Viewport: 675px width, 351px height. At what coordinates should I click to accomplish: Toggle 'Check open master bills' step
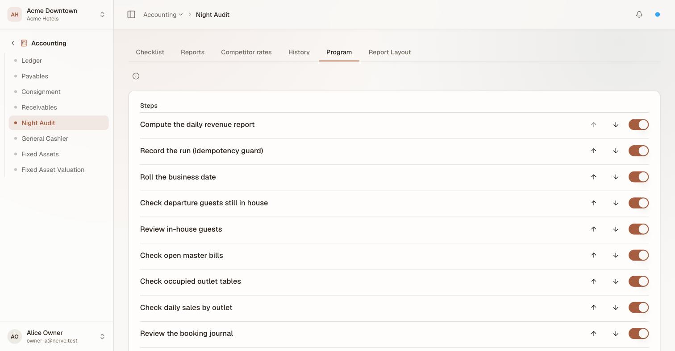[x=638, y=255]
